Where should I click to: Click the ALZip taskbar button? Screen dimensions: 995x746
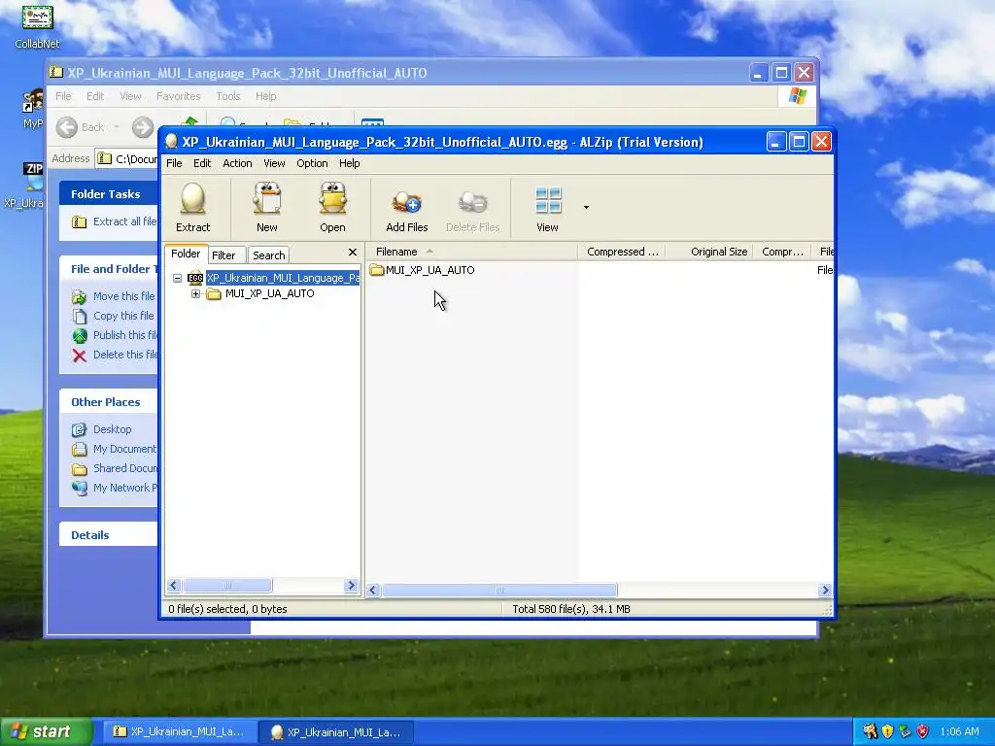[336, 732]
